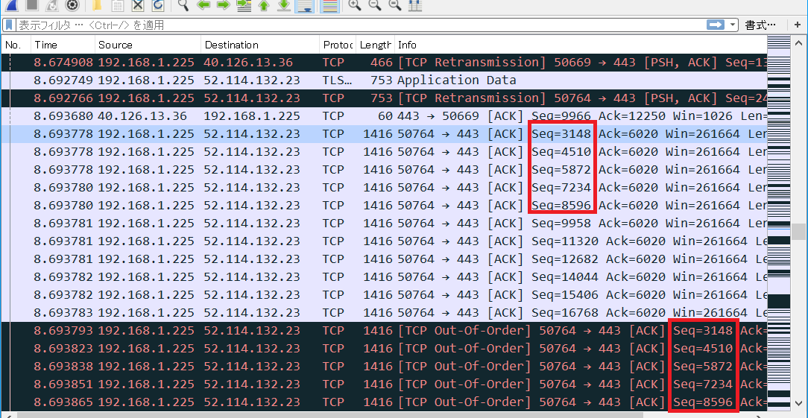Open a capture file via the folder icon

(97, 5)
